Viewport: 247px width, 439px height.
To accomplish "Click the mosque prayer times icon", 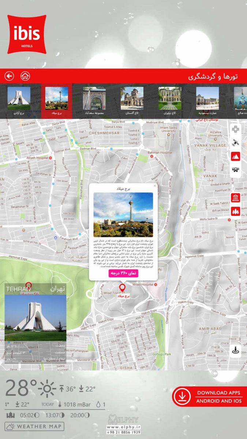I will pyautogui.click(x=11, y=415).
